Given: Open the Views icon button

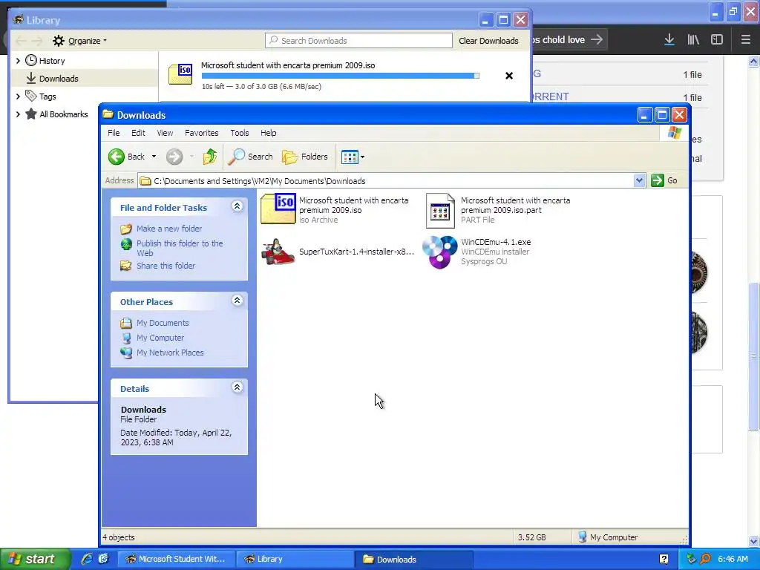Looking at the screenshot, I should tap(350, 157).
